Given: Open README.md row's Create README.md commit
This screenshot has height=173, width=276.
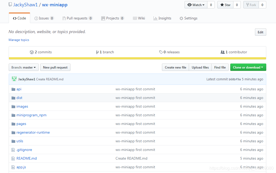Looking at the screenshot, I should [131, 158].
